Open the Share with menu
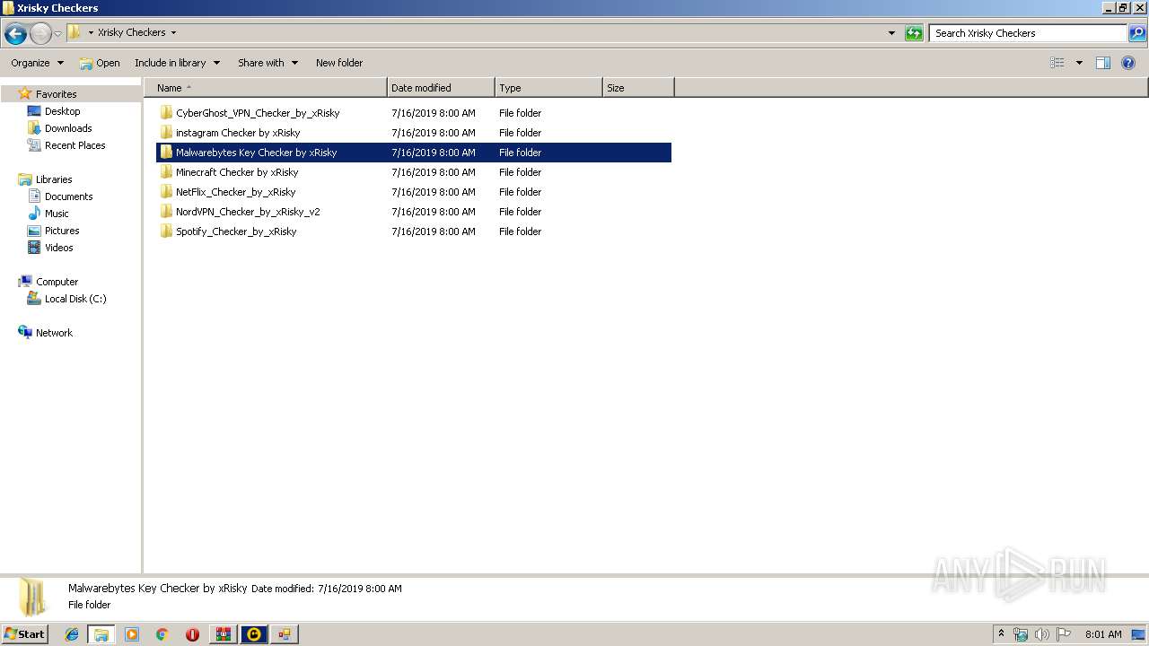The image size is (1149, 646). pos(268,63)
